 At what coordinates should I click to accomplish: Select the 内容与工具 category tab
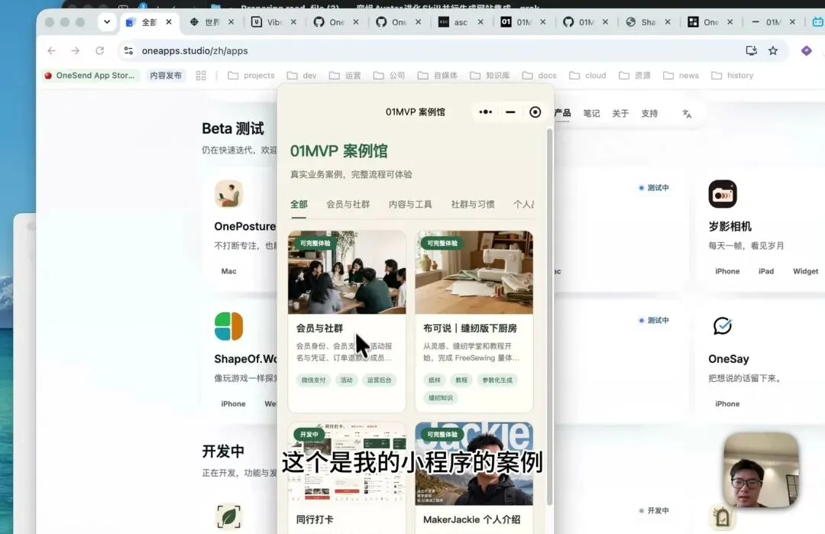[410, 204]
